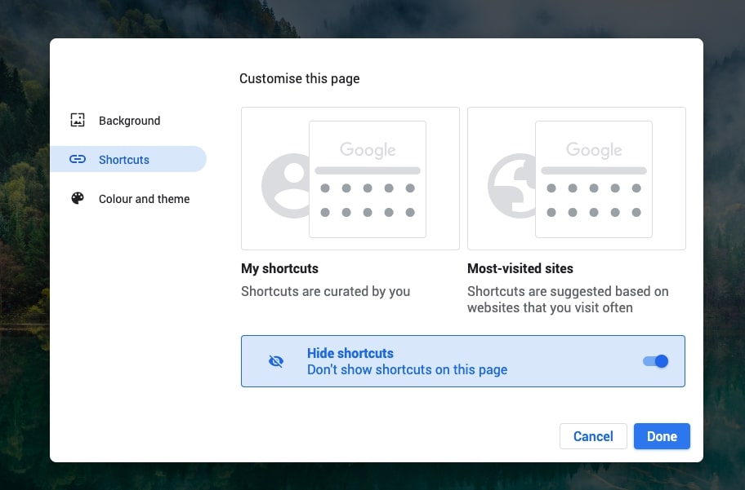Click the Background image icon in sidebar

tap(78, 121)
